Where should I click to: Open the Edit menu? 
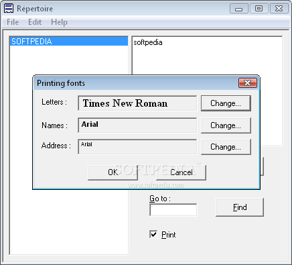pos(35,22)
